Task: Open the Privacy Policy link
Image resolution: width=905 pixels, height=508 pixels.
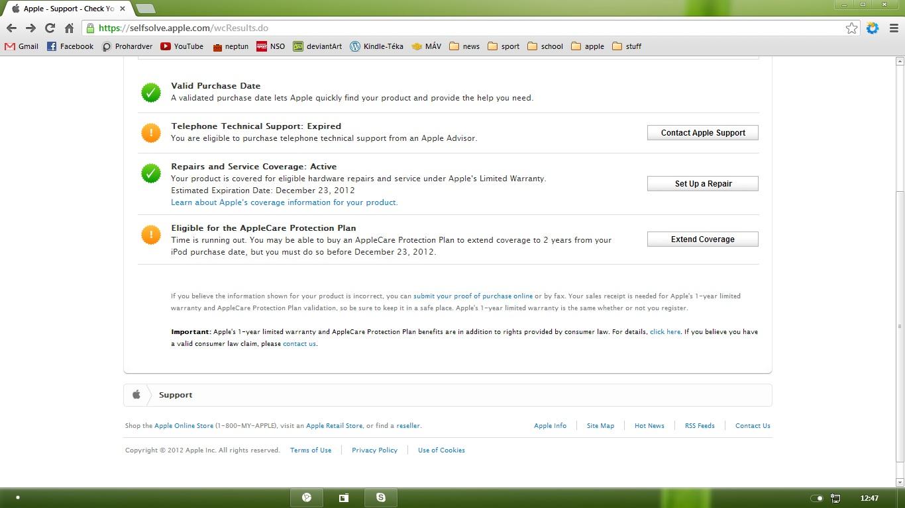Action: (374, 450)
